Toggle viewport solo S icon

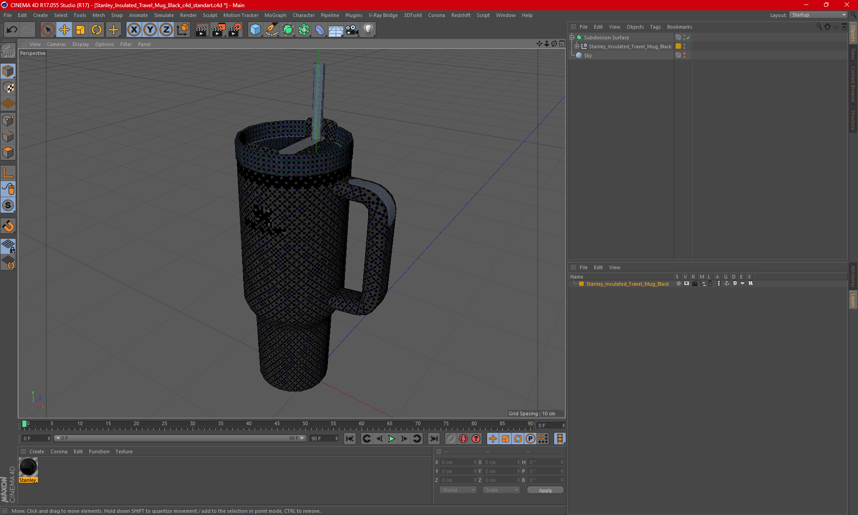tap(8, 205)
